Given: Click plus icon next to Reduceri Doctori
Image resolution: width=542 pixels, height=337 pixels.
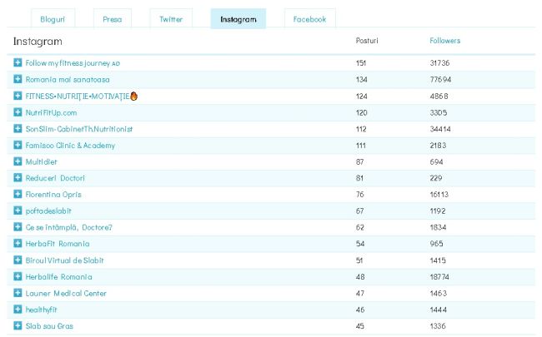Looking at the screenshot, I should [18, 178].
